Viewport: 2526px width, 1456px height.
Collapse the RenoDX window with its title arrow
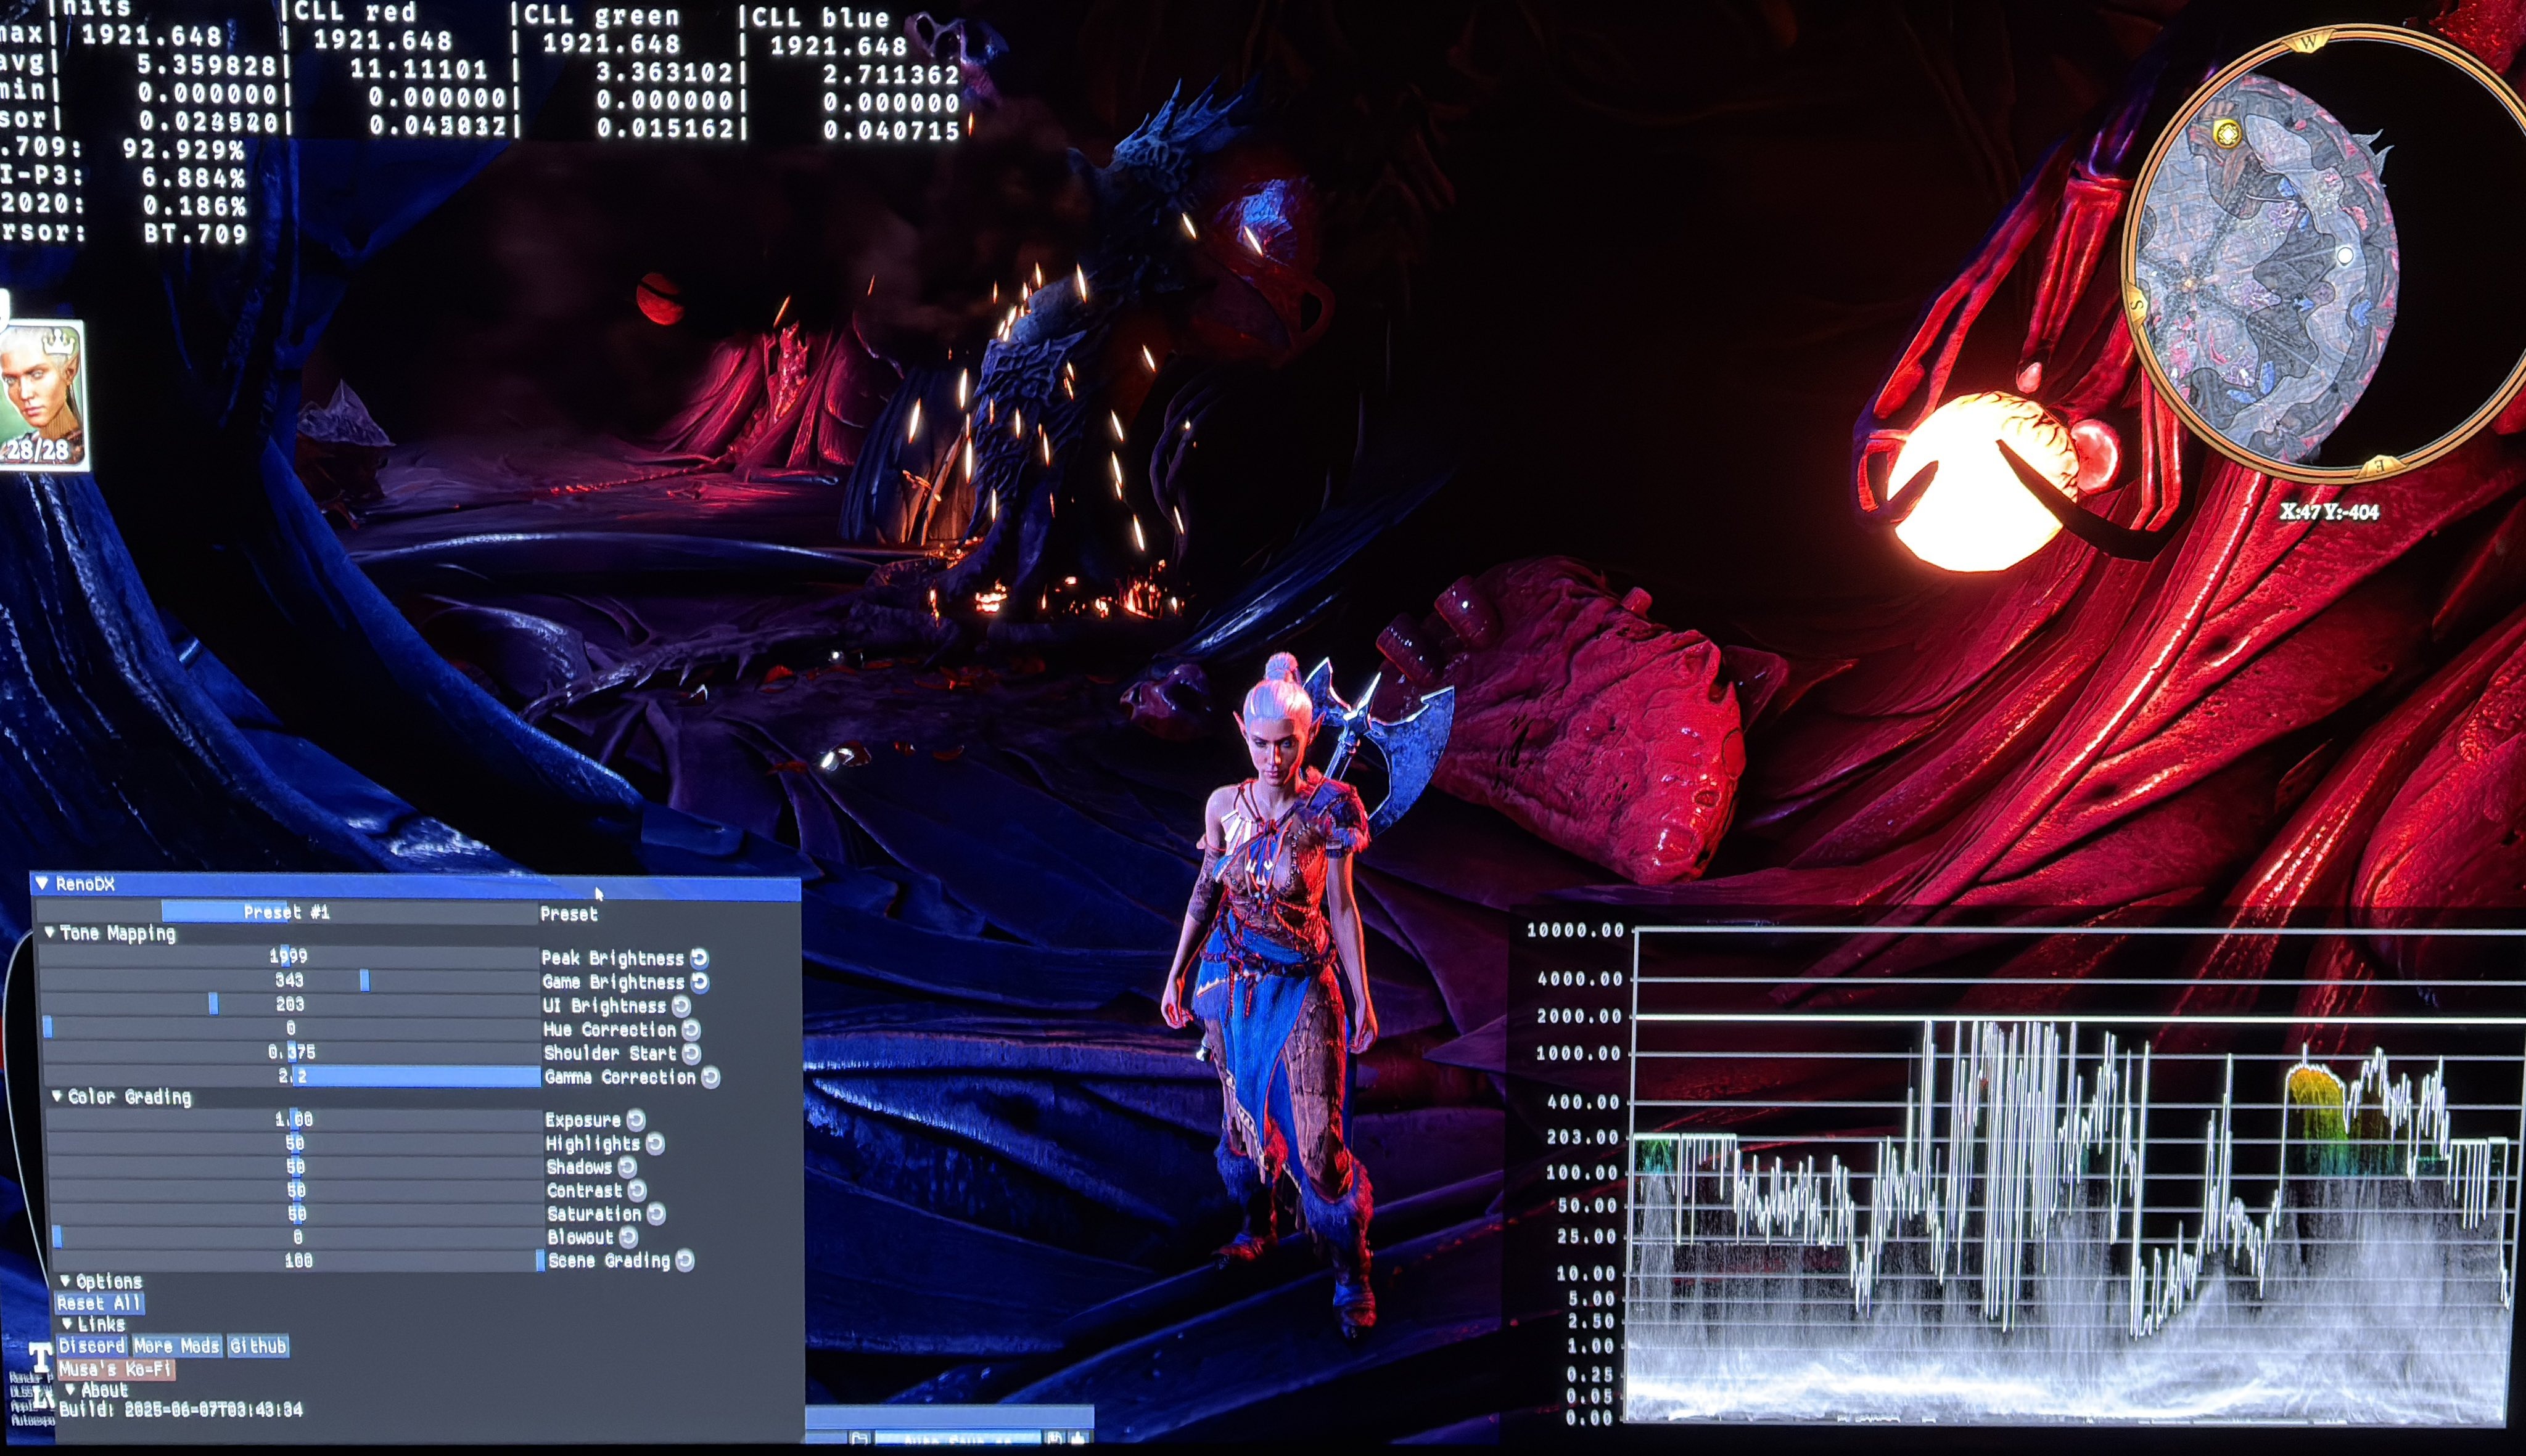42,883
